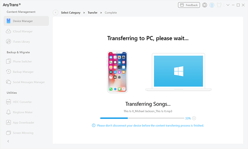Click the Select Category breadcrumb
This screenshot has width=248, height=149.
71,13
